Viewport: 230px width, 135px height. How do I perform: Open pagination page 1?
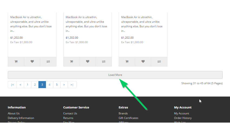click(27, 85)
